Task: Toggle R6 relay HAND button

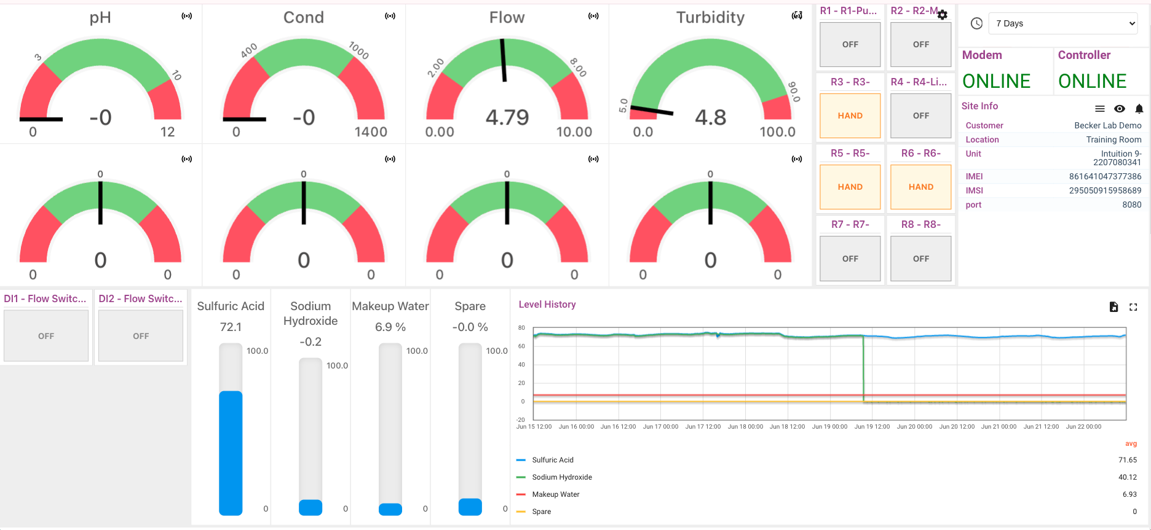Action: click(x=921, y=187)
